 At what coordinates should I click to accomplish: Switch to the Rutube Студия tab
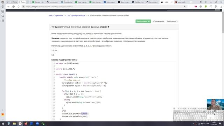(x=138, y=2)
